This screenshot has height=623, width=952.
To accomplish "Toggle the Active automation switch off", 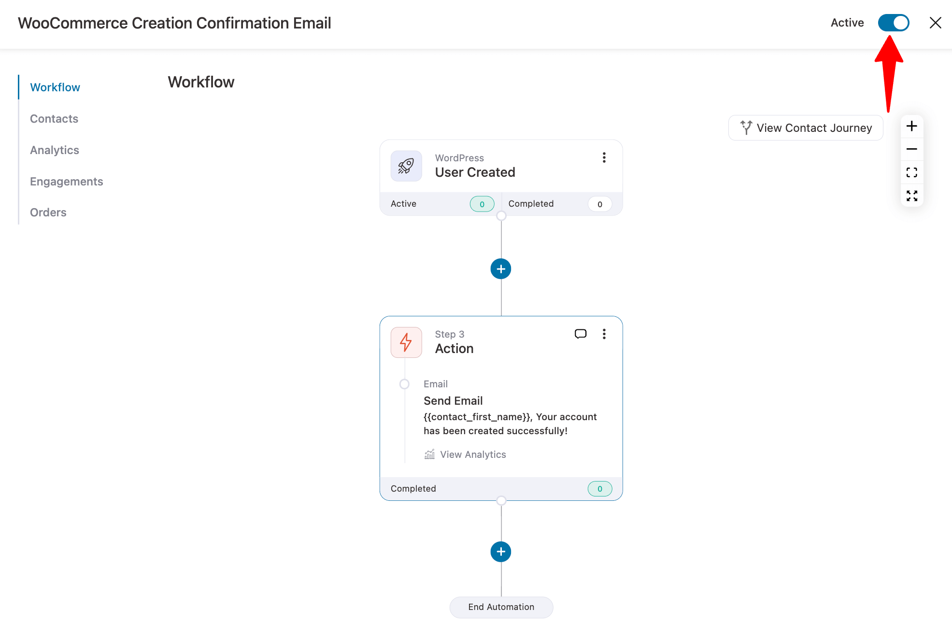I will 893,23.
